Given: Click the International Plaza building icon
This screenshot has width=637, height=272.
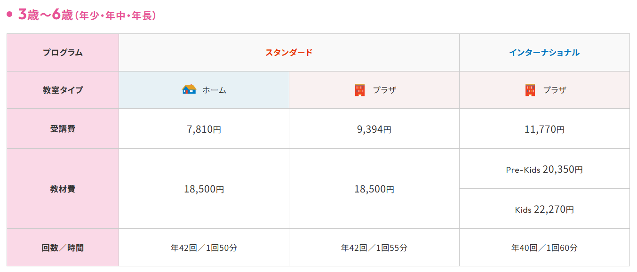Looking at the screenshot, I should pos(530,89).
